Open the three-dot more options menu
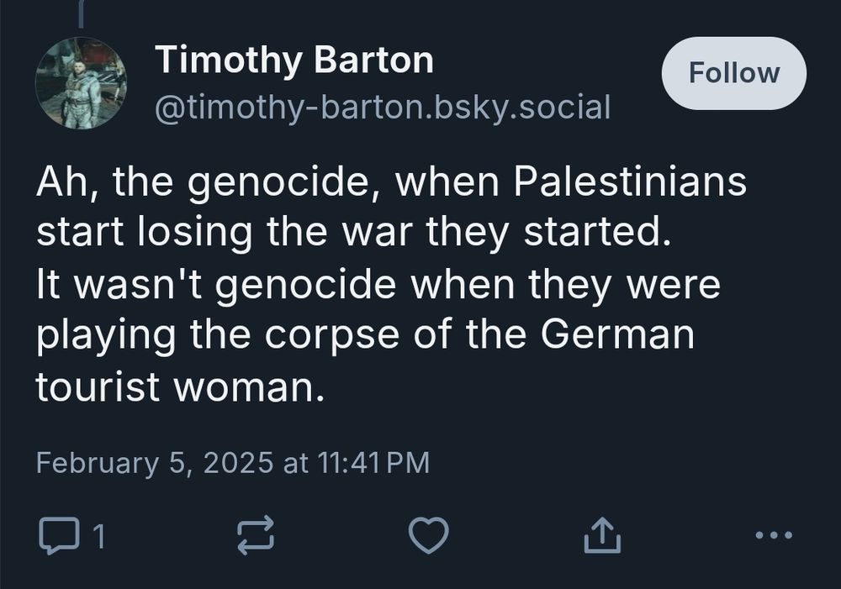The height and width of the screenshot is (589, 841). pyautogui.click(x=773, y=534)
